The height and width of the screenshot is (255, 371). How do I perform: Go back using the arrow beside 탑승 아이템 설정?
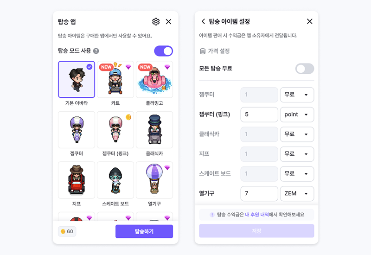pyautogui.click(x=203, y=21)
